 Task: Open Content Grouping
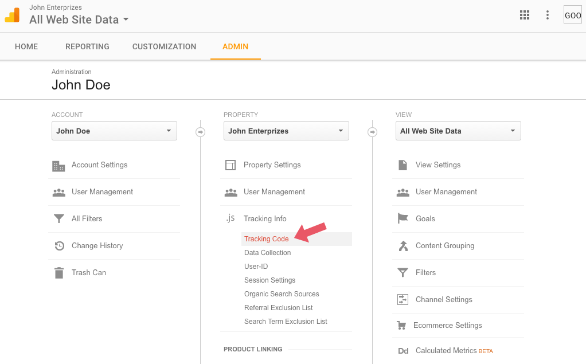click(445, 245)
